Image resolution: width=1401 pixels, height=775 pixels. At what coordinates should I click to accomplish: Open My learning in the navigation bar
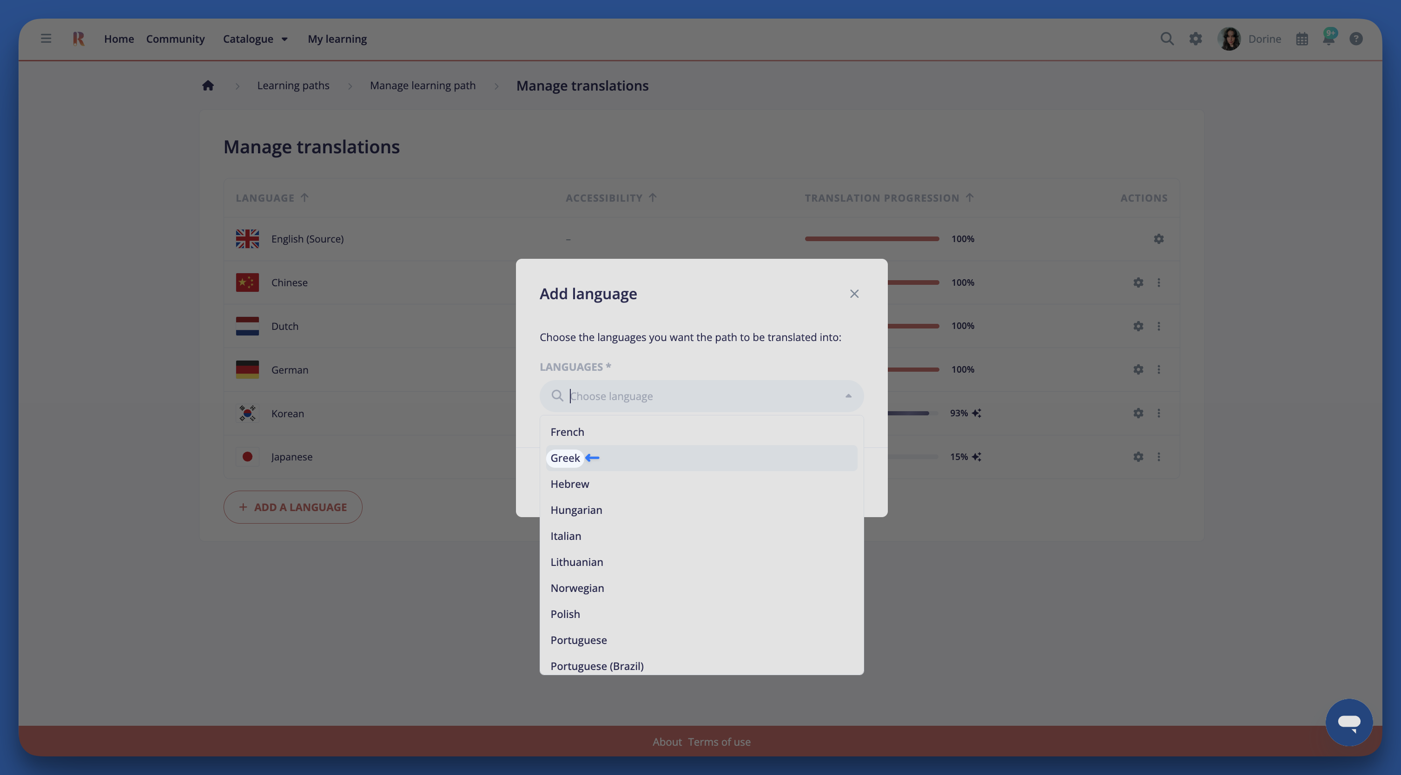click(x=337, y=39)
